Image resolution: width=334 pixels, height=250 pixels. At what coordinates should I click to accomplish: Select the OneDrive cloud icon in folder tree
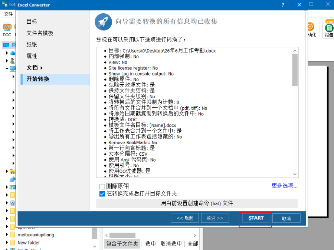tap(13, 53)
